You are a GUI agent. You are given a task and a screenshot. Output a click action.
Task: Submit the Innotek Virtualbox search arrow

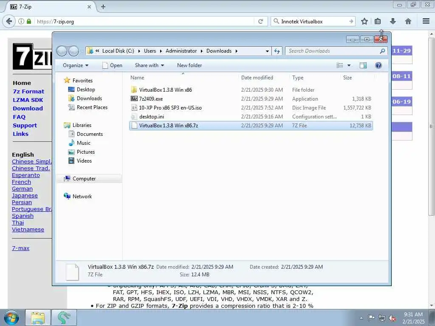tap(351, 21)
